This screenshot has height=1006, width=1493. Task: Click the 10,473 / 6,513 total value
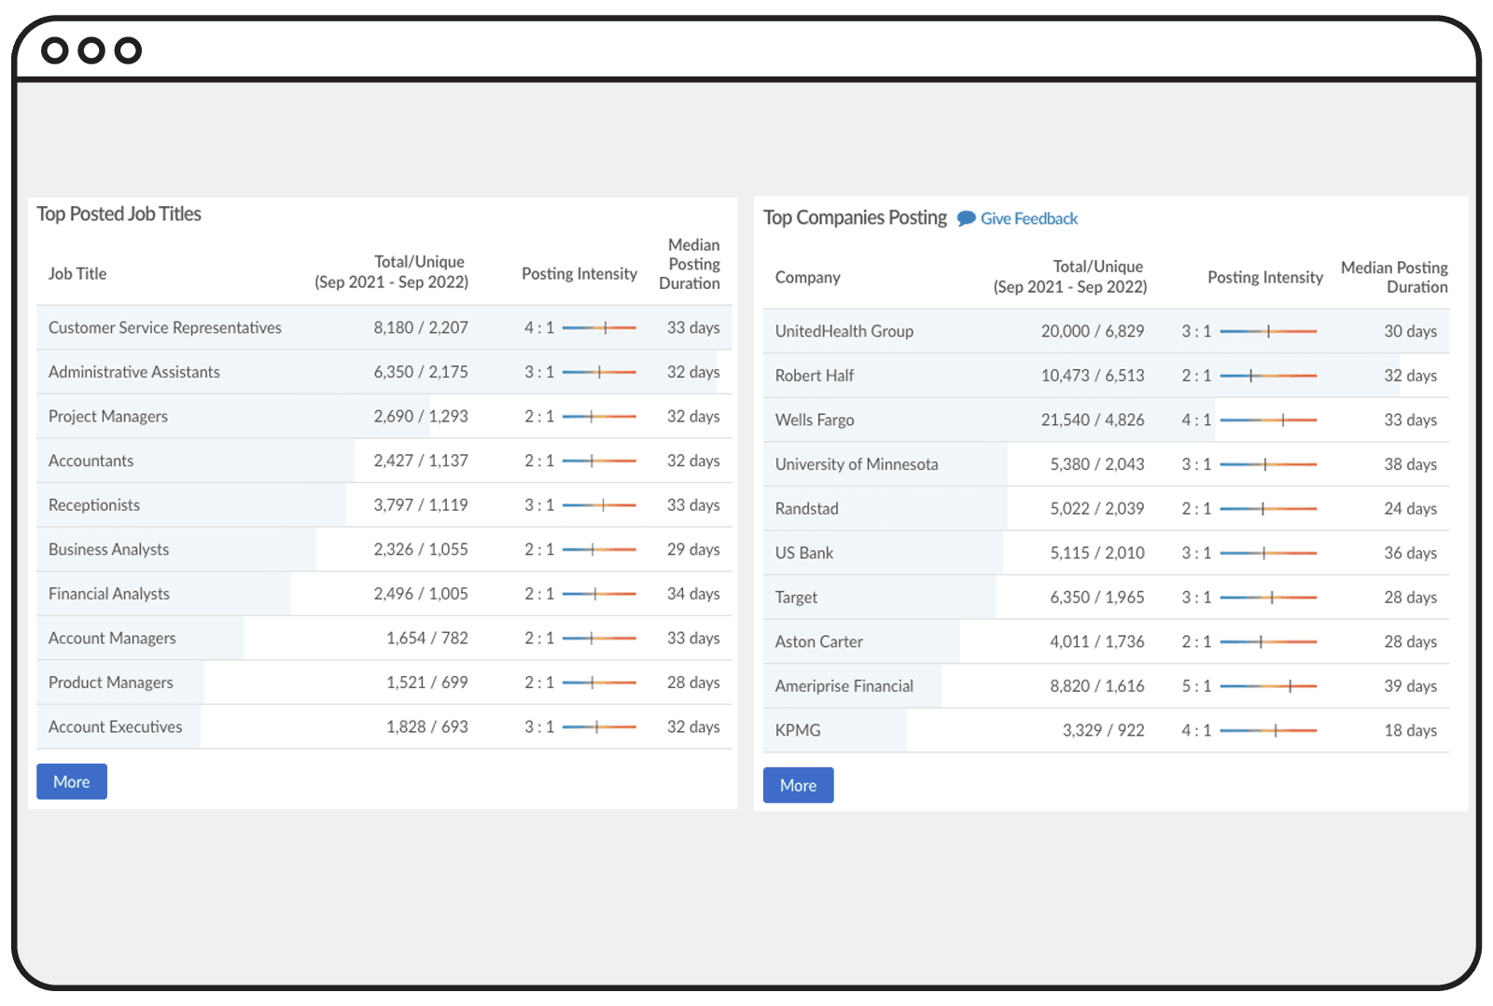pyautogui.click(x=1093, y=376)
